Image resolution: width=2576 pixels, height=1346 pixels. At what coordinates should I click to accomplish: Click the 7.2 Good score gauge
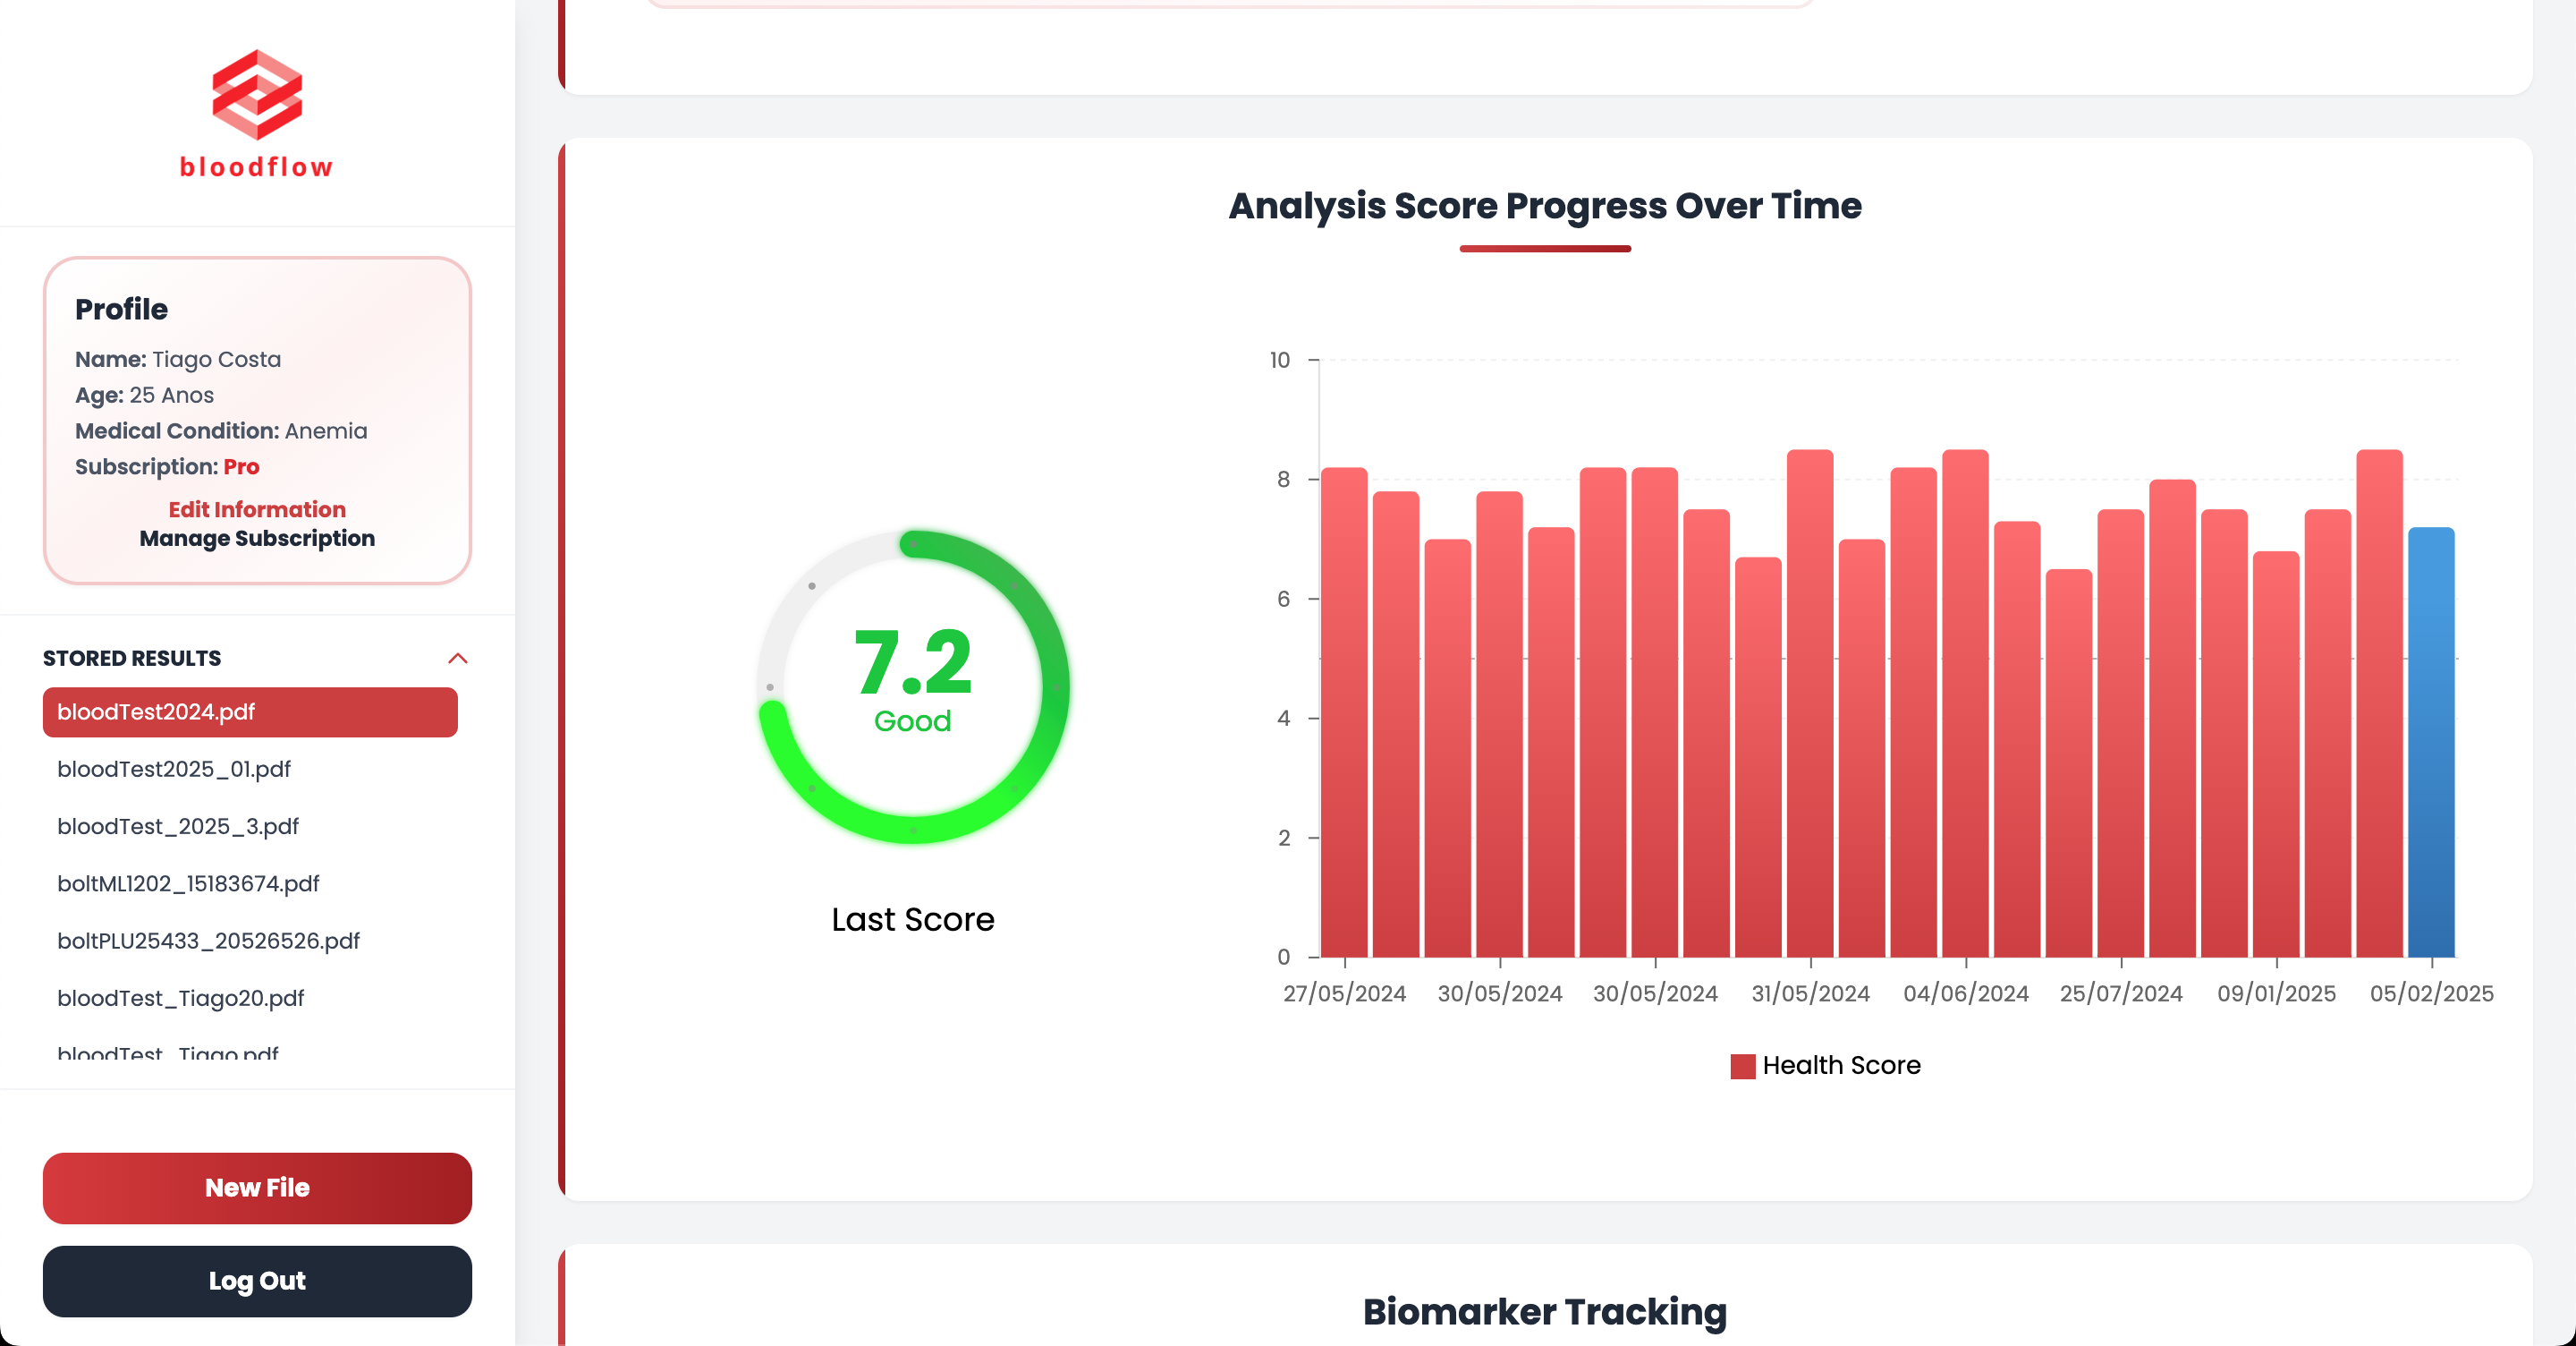click(x=913, y=686)
